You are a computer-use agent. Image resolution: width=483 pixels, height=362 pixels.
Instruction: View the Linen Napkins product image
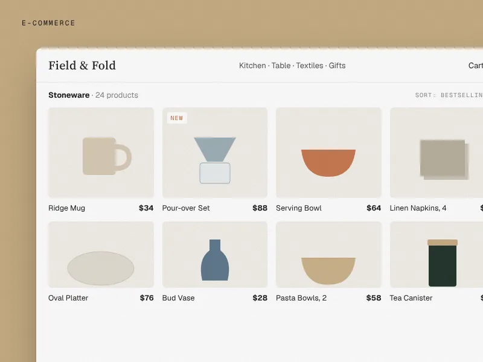(437, 153)
